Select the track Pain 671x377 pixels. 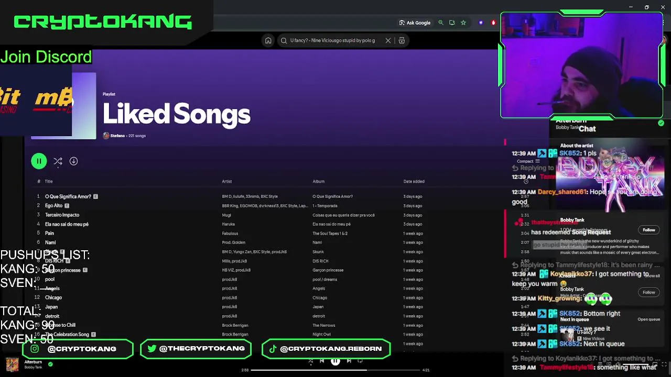click(x=49, y=234)
